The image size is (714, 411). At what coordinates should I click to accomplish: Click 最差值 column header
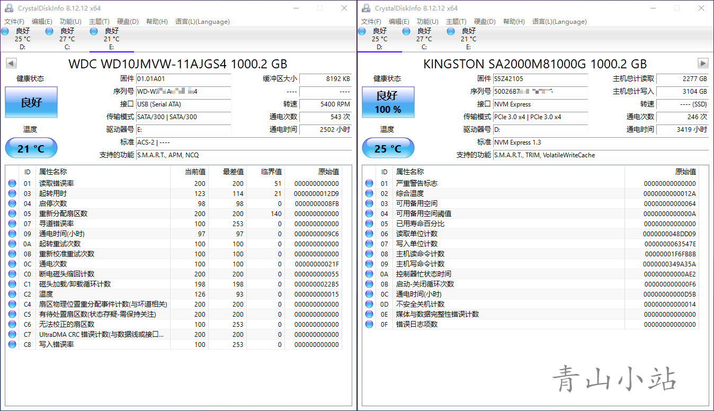227,172
